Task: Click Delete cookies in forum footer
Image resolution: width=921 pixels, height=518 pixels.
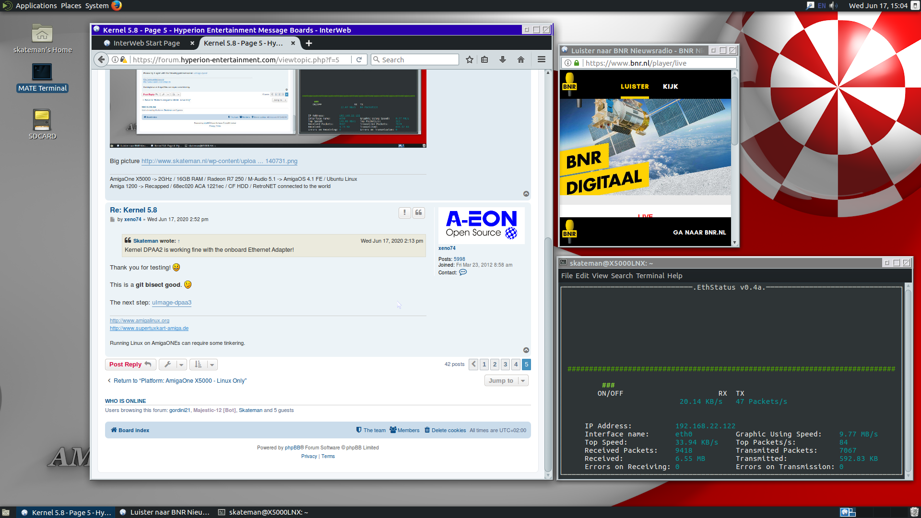Action: coord(445,430)
